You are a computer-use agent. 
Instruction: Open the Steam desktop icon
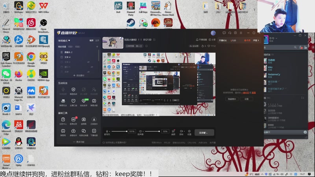point(131,23)
